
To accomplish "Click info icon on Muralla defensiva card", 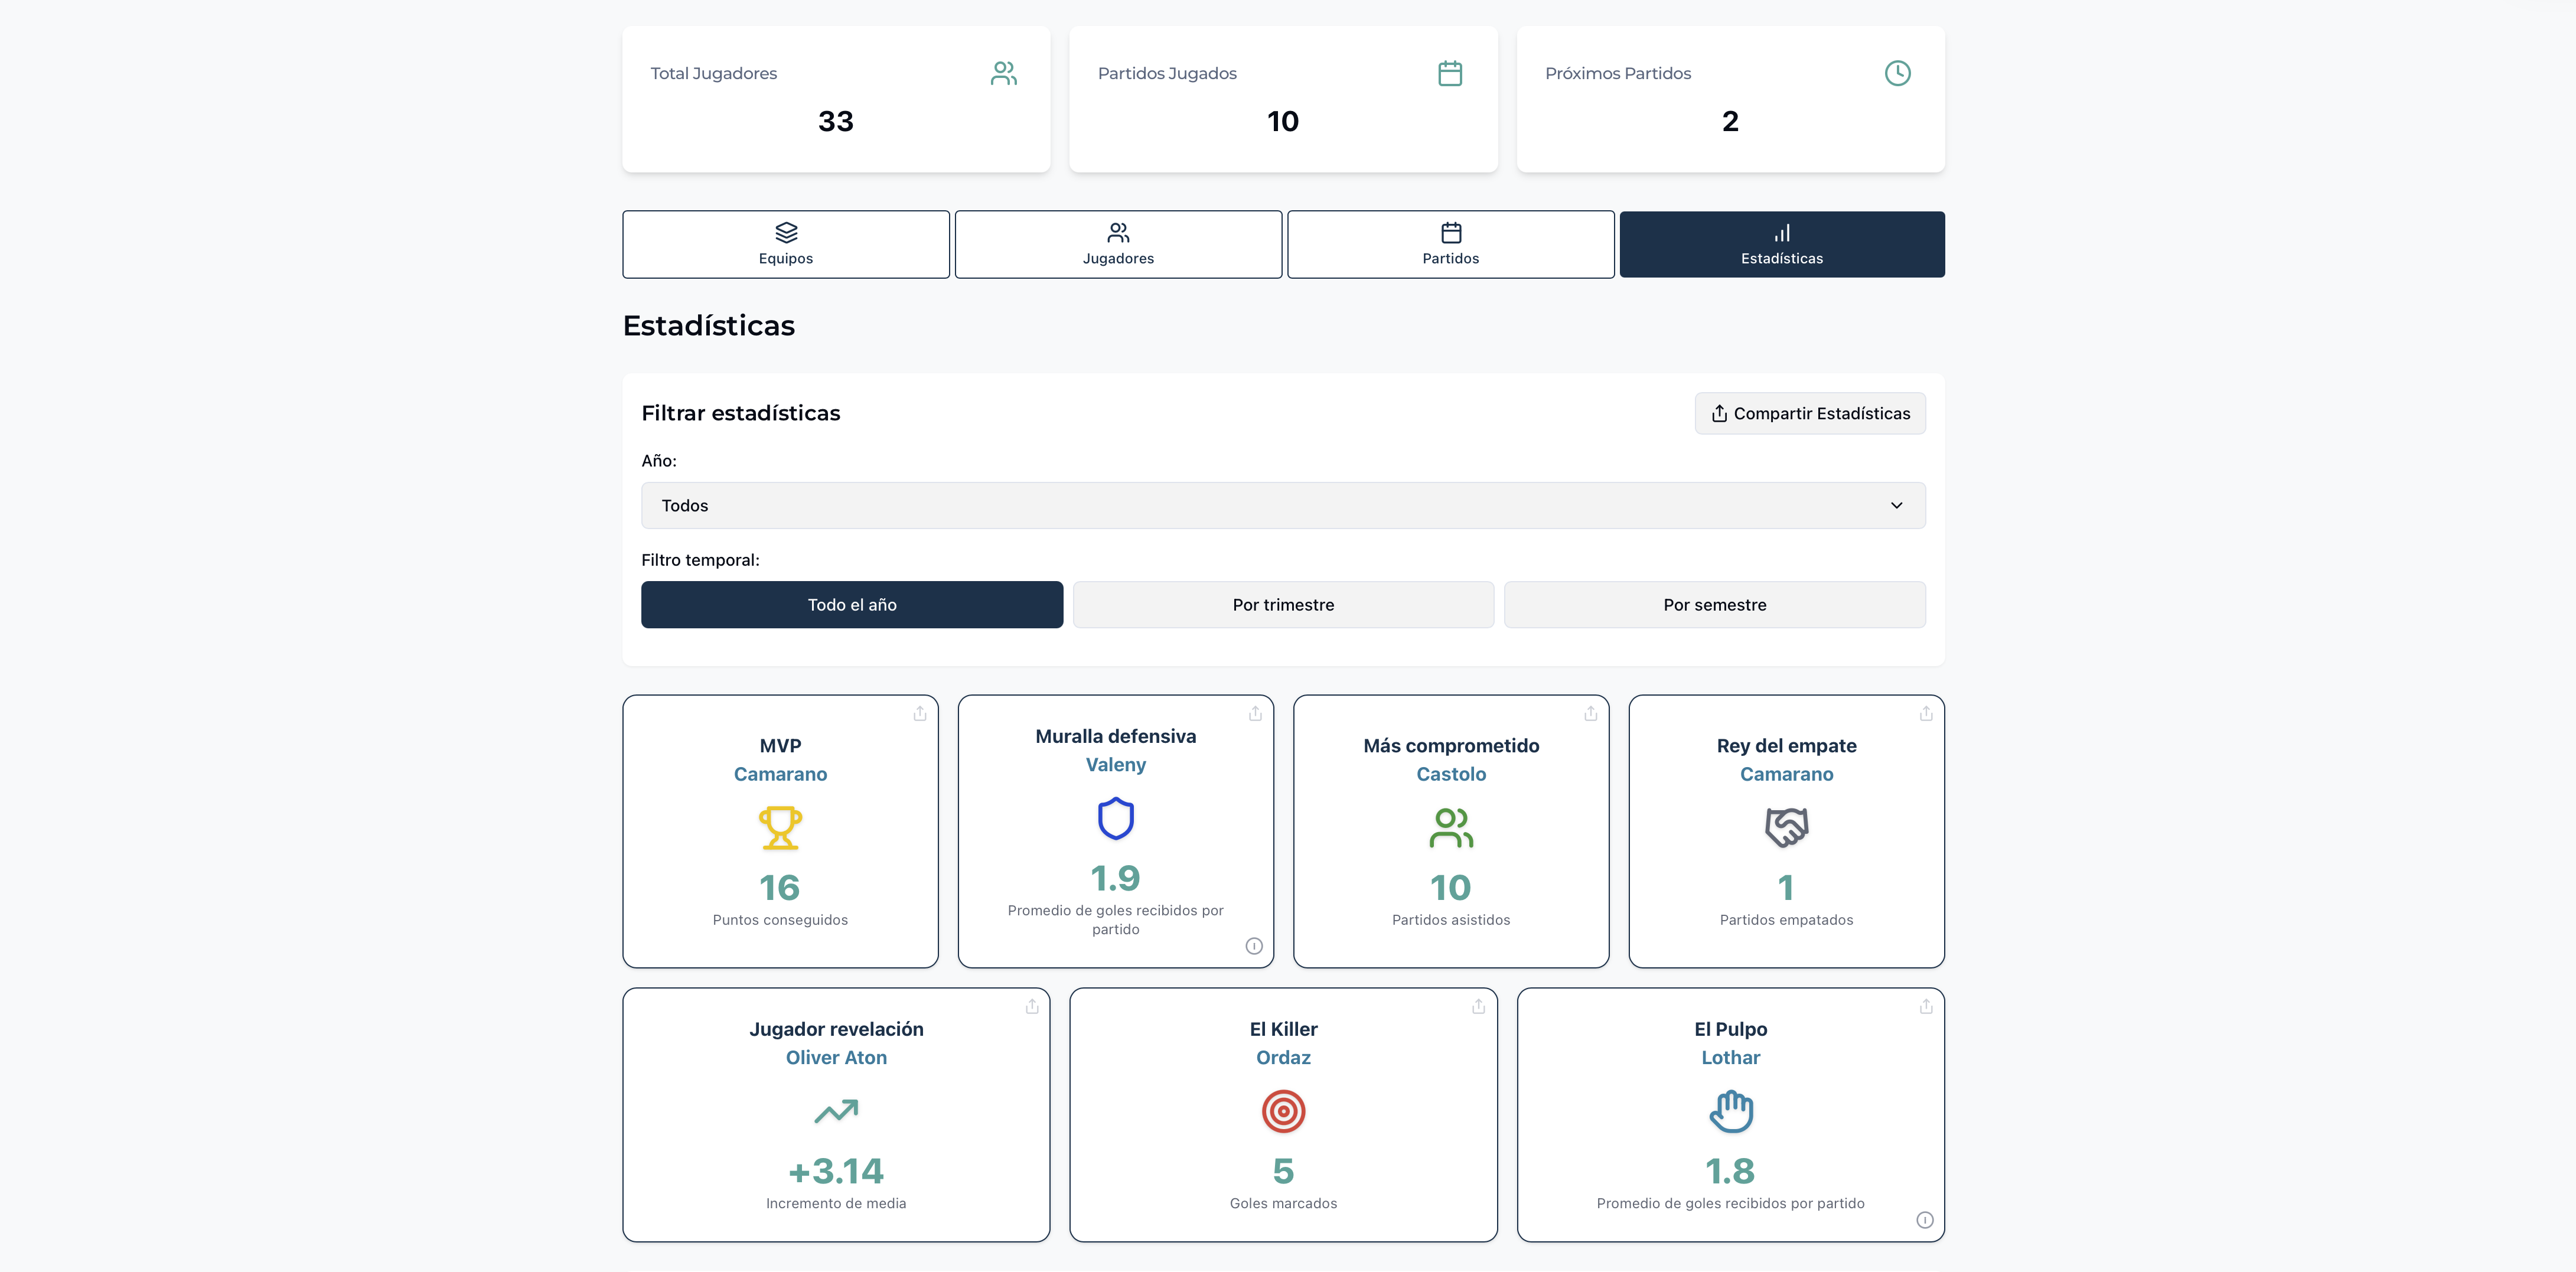I will coord(1254,946).
